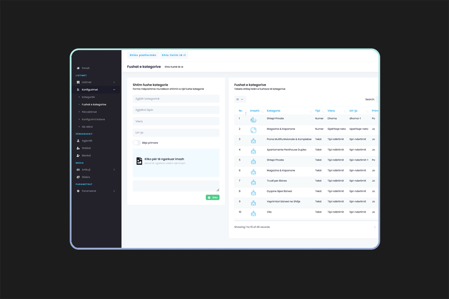The image size is (449, 299).
Task: Click into the Vlera input field
Action: [x=176, y=121]
